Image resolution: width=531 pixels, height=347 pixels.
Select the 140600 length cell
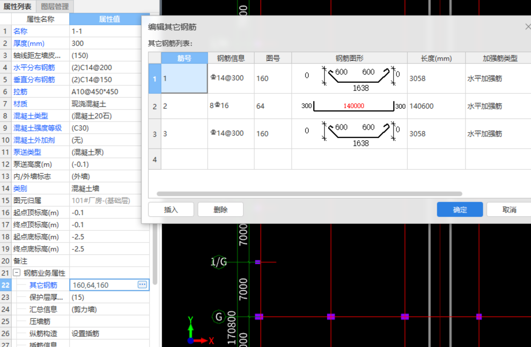pyautogui.click(x=436, y=106)
